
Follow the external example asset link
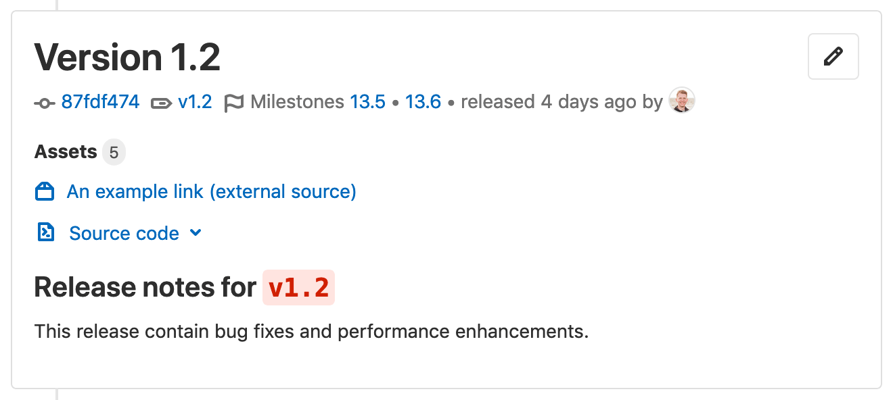pos(210,191)
